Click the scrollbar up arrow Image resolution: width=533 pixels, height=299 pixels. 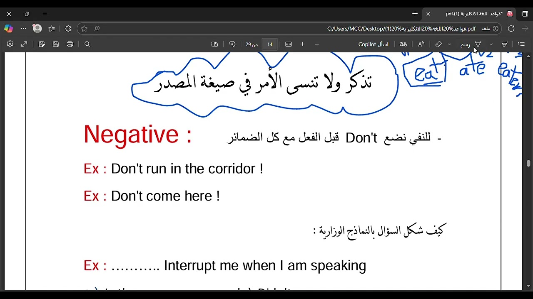[x=528, y=56]
